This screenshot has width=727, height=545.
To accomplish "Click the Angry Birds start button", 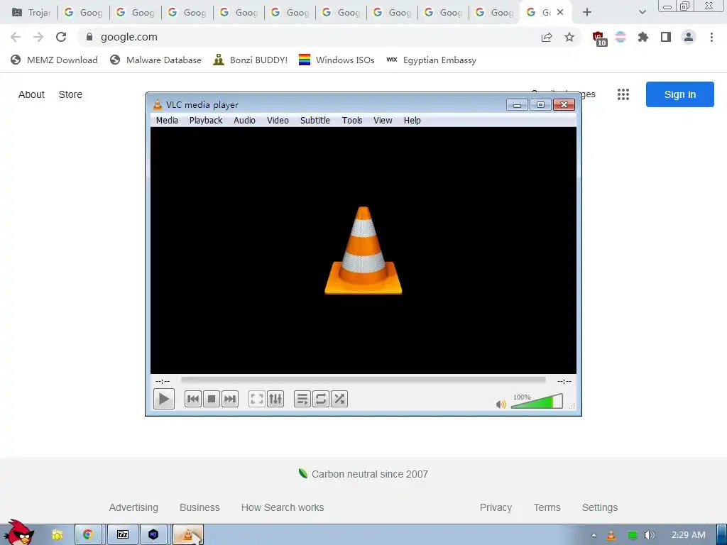I will (x=18, y=533).
